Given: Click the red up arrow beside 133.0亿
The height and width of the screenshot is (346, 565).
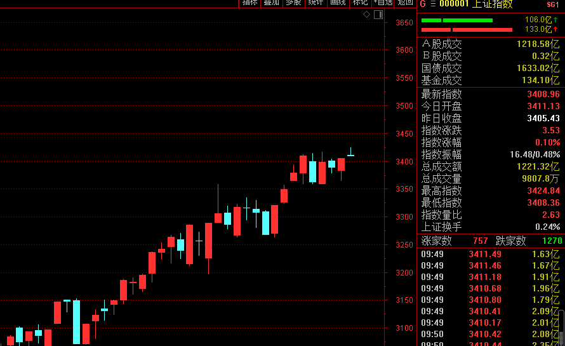Looking at the screenshot, I should click(555, 29).
